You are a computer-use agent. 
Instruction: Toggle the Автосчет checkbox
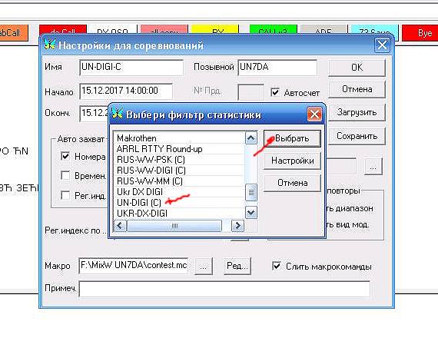tap(275, 92)
